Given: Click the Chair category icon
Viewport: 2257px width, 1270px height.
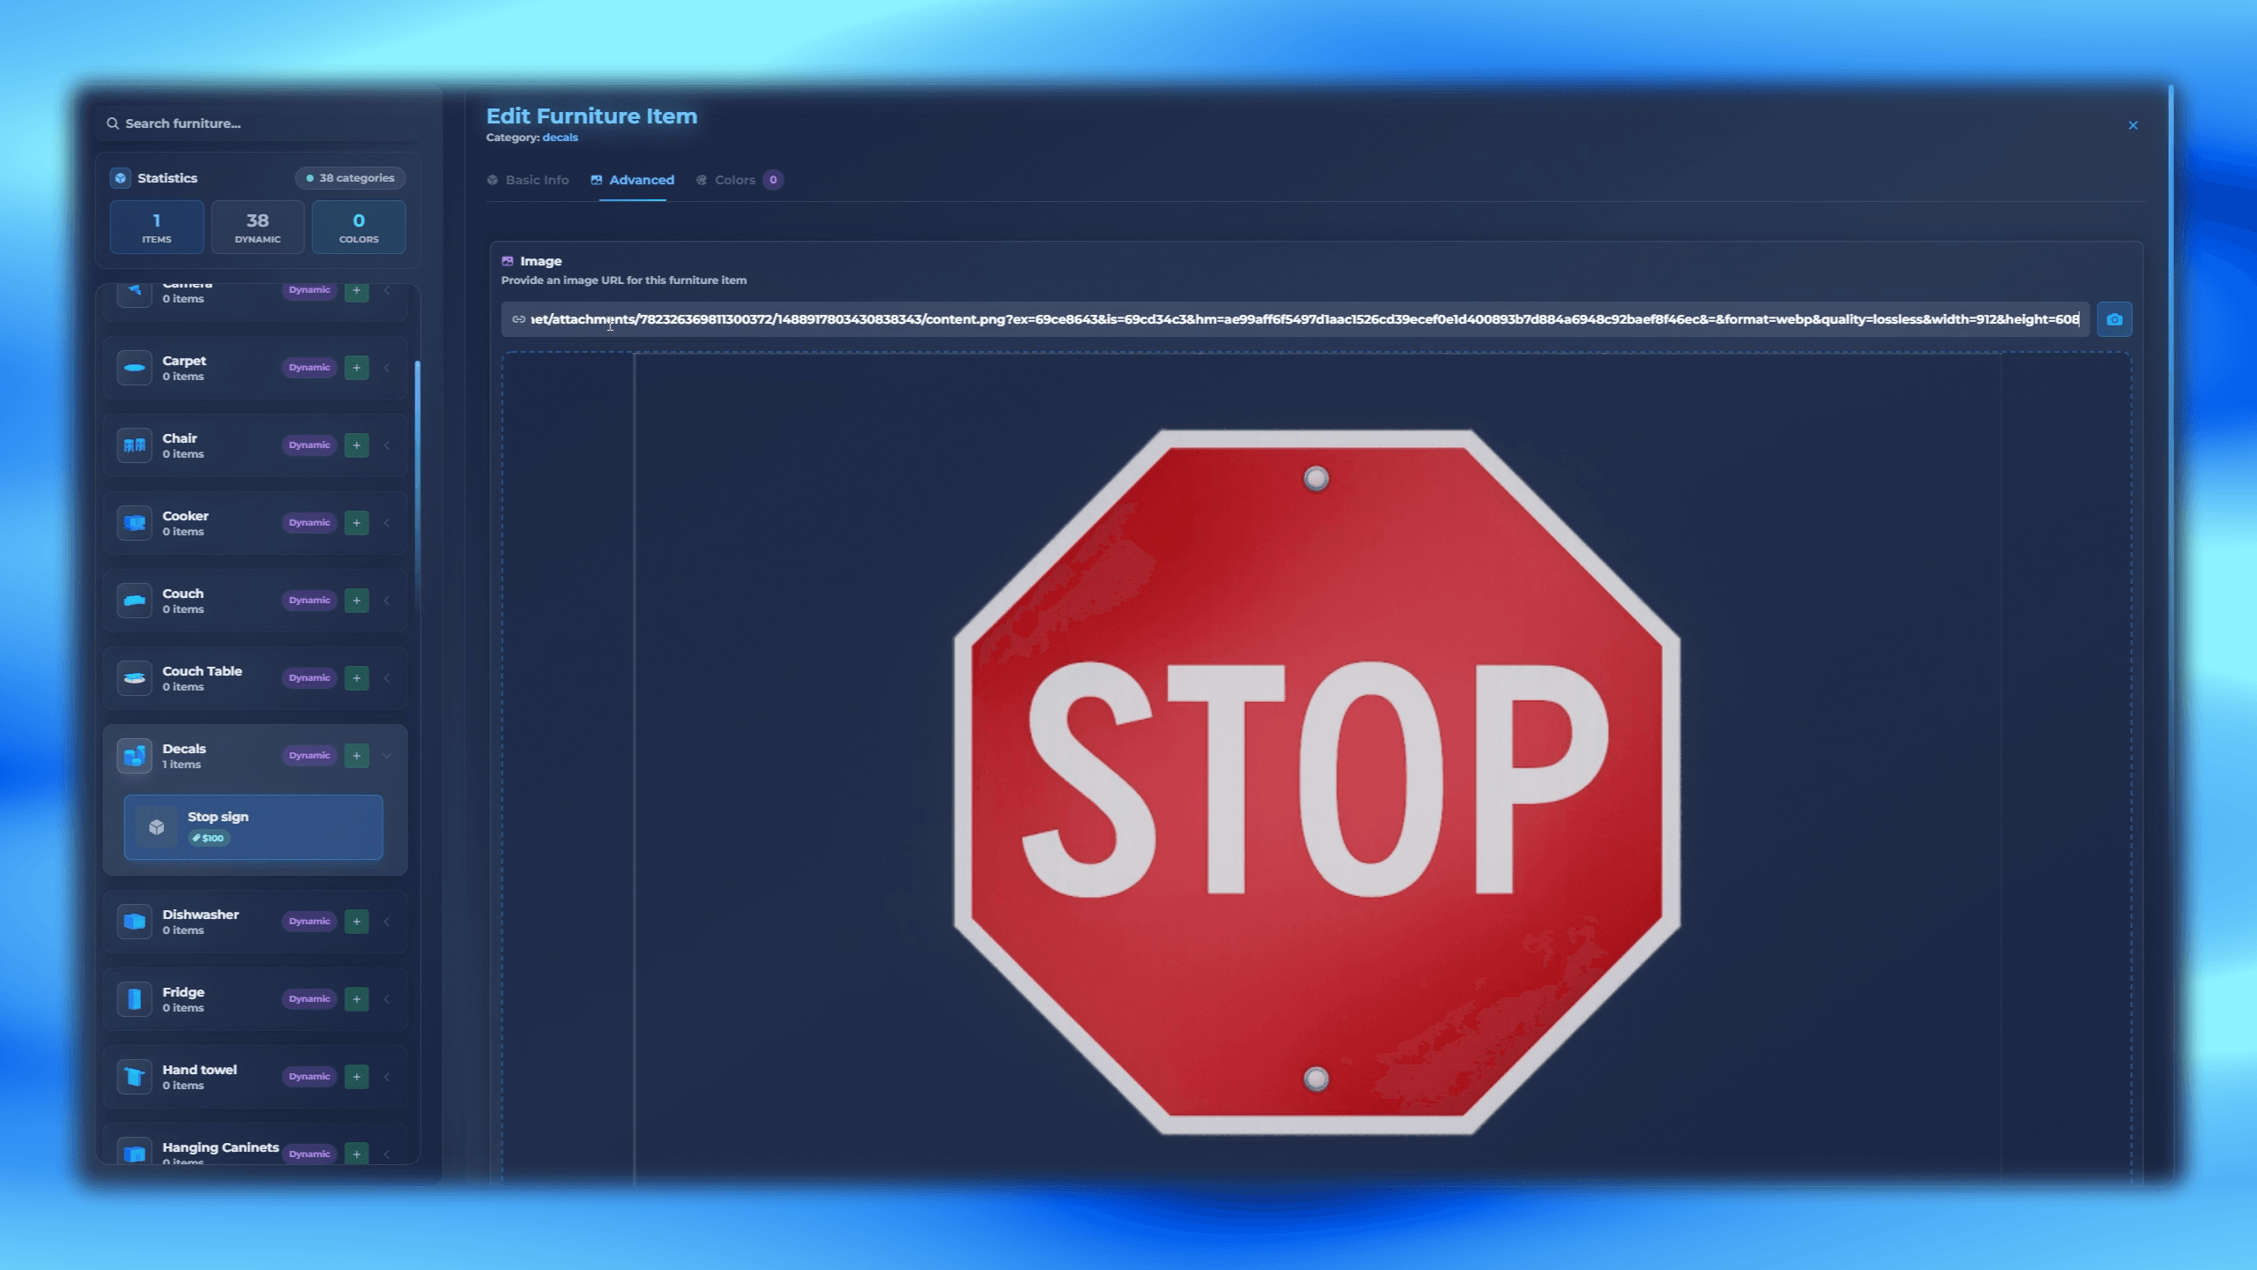Looking at the screenshot, I should click(x=134, y=445).
